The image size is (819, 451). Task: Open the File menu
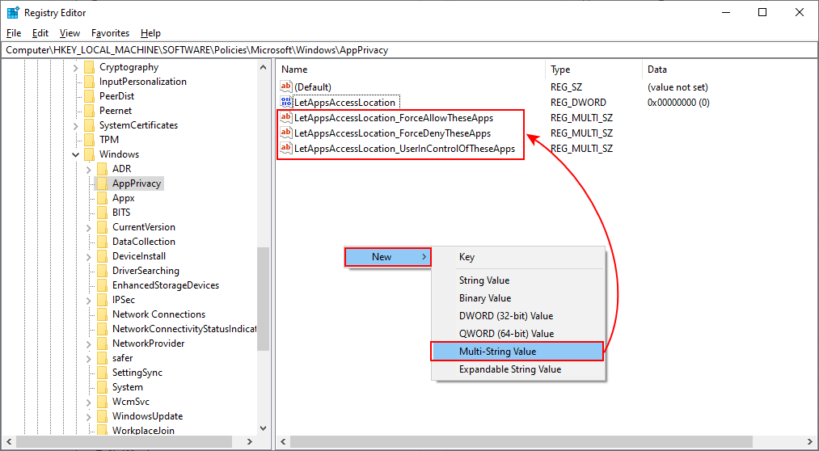[x=14, y=33]
